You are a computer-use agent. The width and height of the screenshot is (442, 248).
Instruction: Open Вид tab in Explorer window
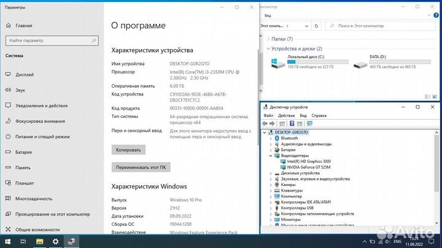click(268, 15)
